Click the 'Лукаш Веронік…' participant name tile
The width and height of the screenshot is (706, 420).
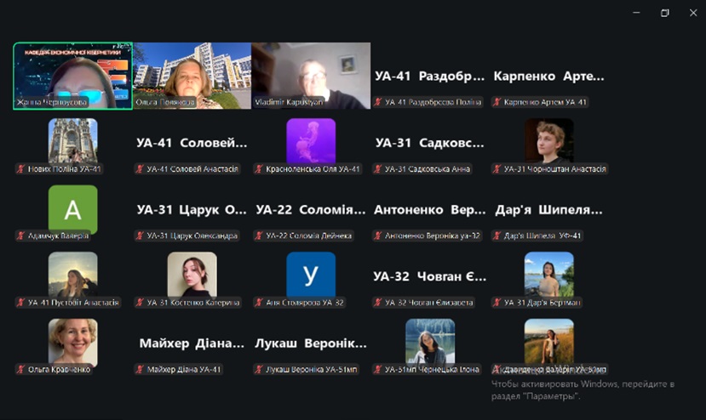311,343
